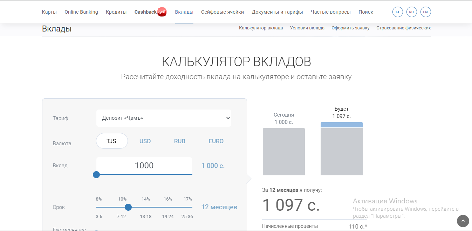Open the Карты menu item
The width and height of the screenshot is (472, 231).
click(49, 12)
